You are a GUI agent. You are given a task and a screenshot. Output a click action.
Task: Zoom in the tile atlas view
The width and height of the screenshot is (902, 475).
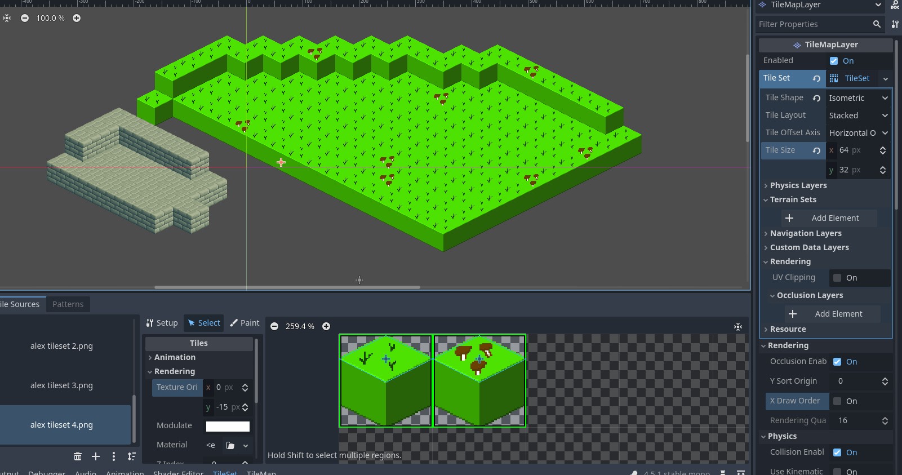click(326, 326)
